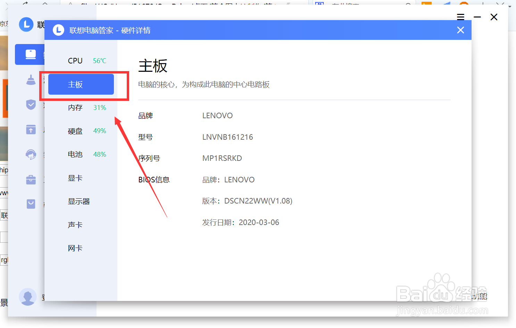Click the driver update arrow icon in sidebar
The image size is (516, 328).
click(x=31, y=129)
